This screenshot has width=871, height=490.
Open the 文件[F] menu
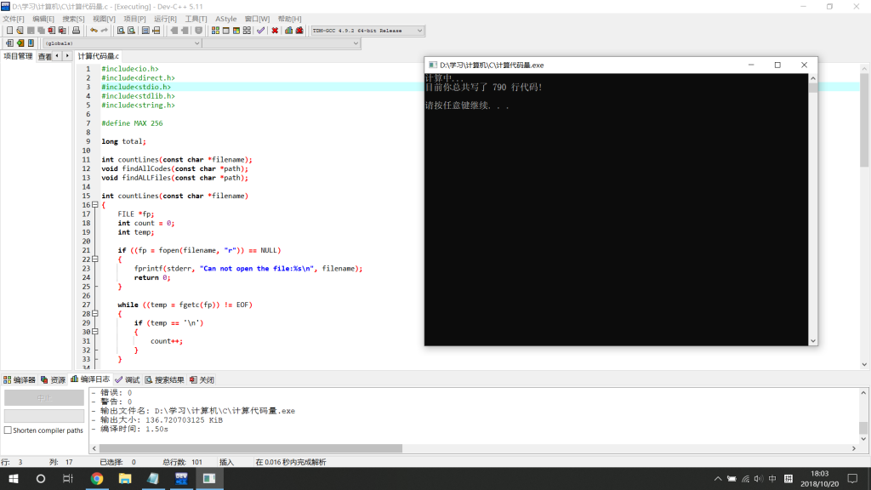pos(14,19)
